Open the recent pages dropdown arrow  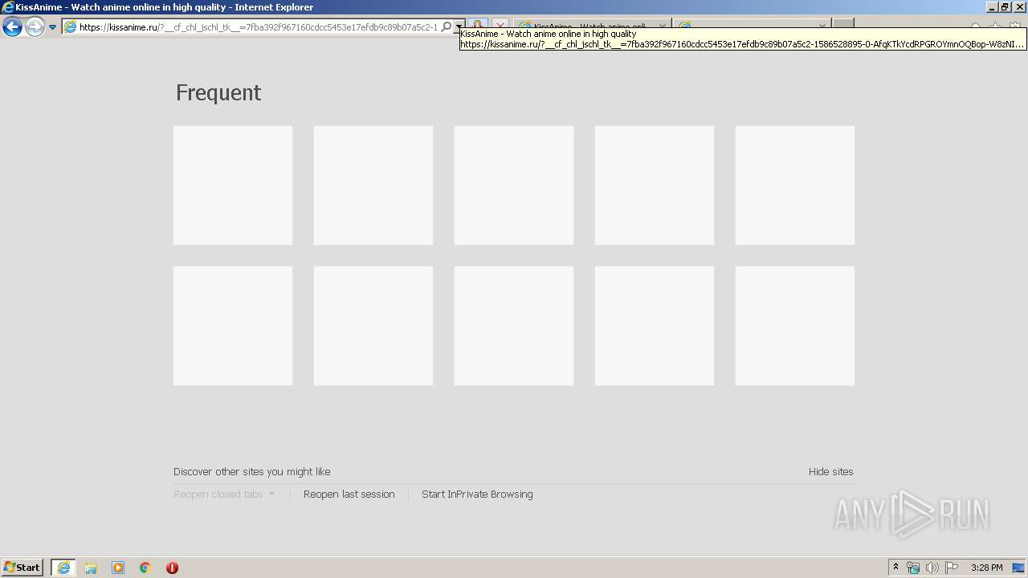pyautogui.click(x=52, y=27)
